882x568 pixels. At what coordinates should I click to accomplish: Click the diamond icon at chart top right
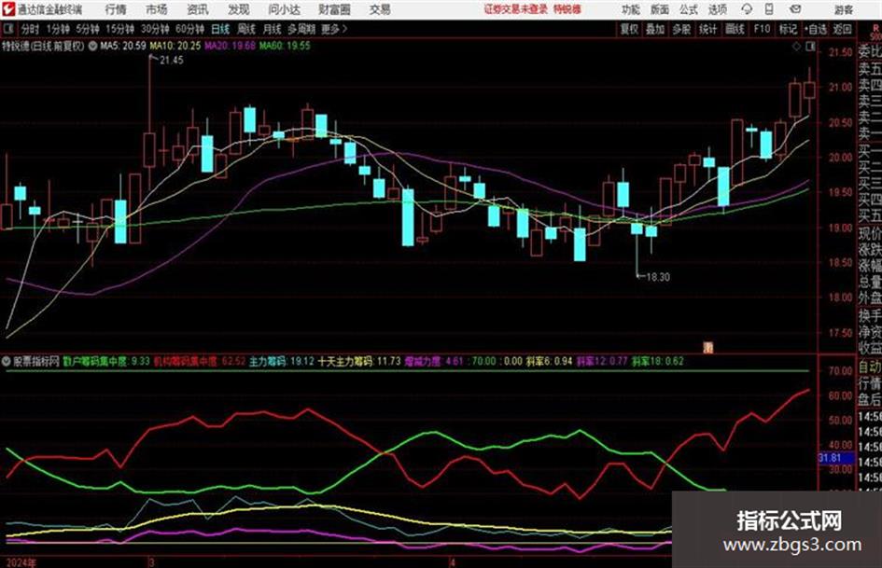tap(796, 48)
